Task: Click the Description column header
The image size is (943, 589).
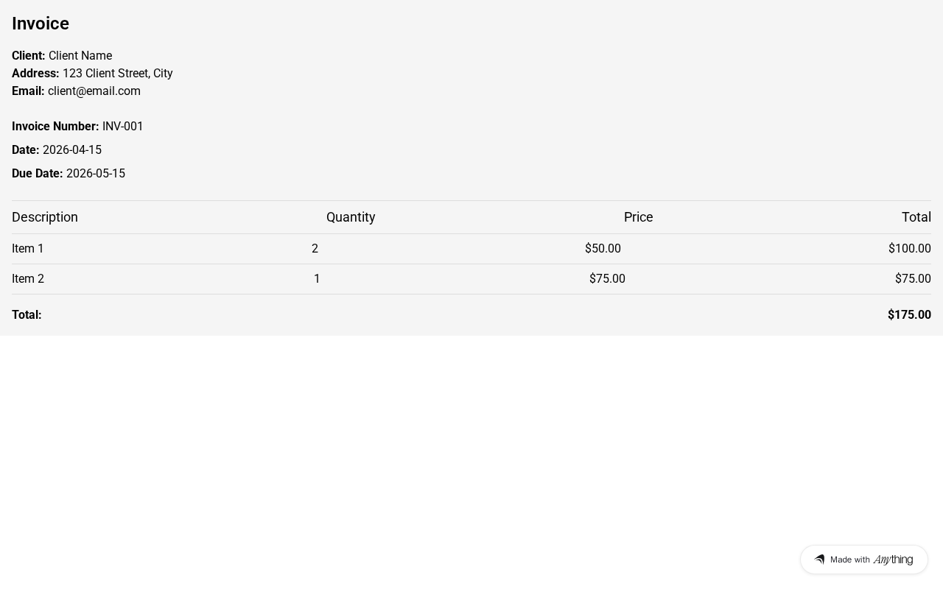Action: point(45,217)
